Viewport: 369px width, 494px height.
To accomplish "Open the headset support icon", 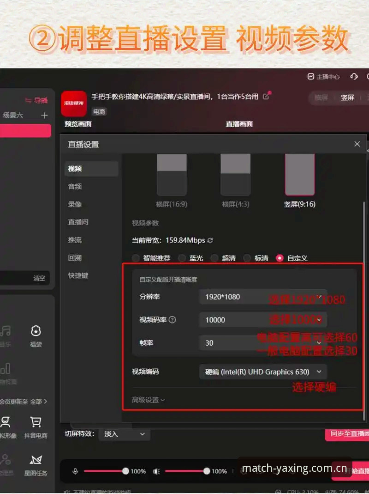I will [354, 77].
